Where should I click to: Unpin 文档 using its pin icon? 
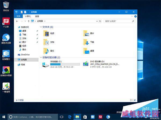tap(37, 38)
